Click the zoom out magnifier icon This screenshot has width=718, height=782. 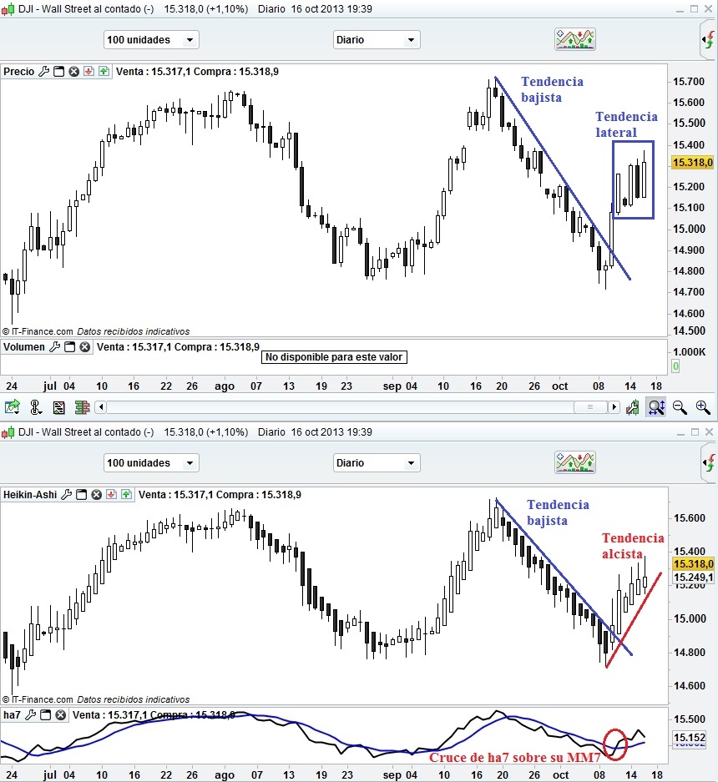(x=680, y=407)
